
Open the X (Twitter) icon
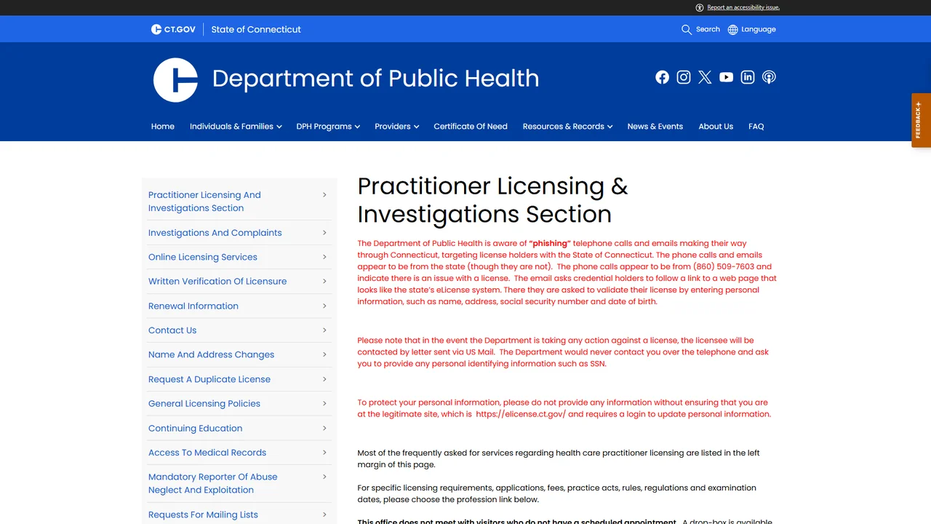[705, 77]
